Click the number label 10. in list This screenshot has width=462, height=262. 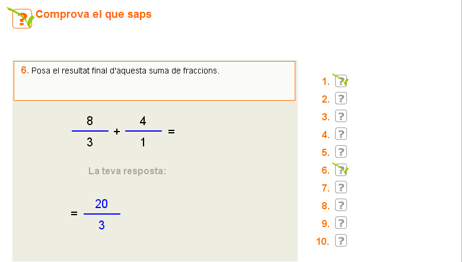pos(323,242)
